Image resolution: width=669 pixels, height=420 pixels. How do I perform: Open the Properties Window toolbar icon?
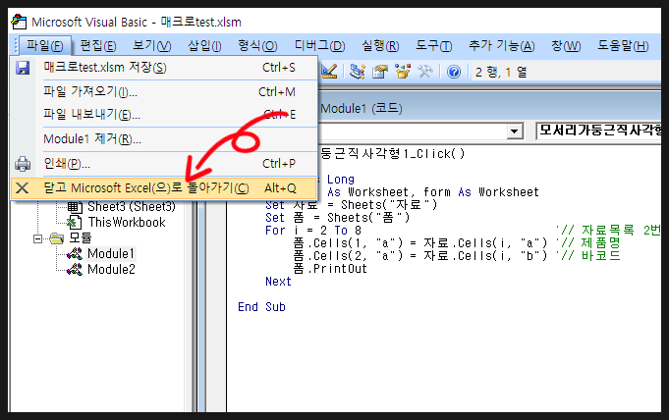click(x=380, y=72)
